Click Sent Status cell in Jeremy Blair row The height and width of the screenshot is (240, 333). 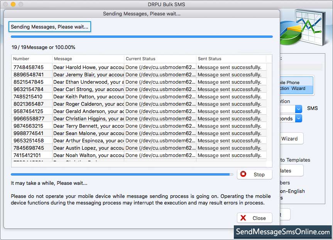(x=231, y=75)
